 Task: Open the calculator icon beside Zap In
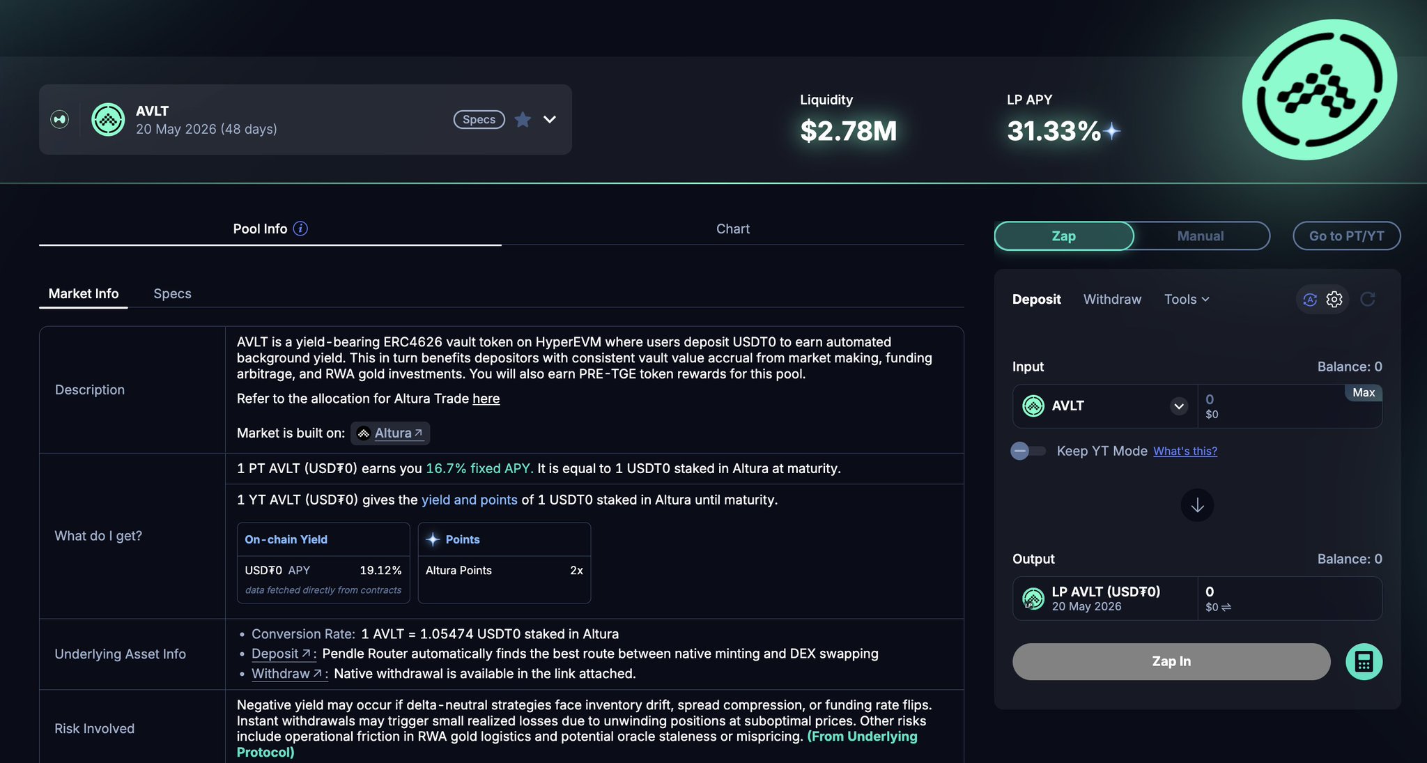point(1364,661)
